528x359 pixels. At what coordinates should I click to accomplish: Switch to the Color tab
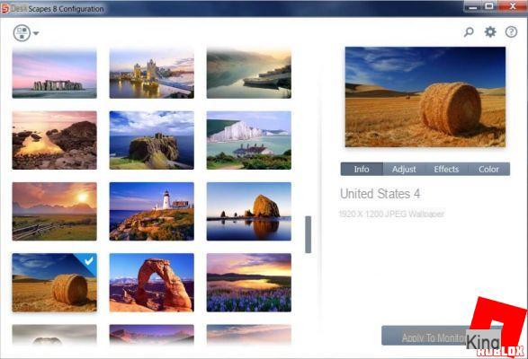coord(489,169)
